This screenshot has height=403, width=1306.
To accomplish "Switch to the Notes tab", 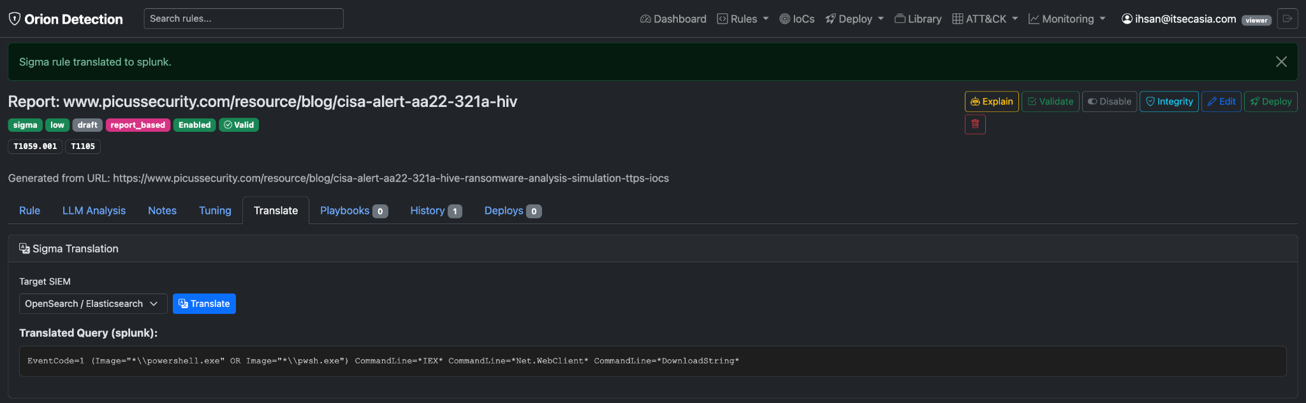I will point(162,211).
